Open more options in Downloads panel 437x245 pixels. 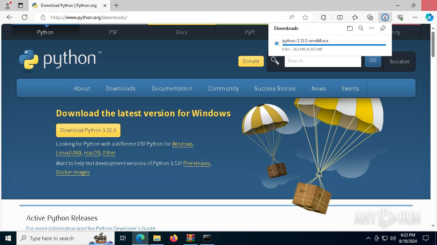pyautogui.click(x=372, y=28)
